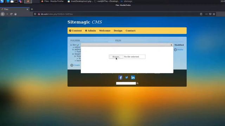Click the No file selected field
The width and height of the screenshot is (225, 126).
(x=134, y=57)
